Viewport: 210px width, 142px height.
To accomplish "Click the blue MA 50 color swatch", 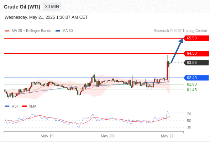I will point(58,31).
